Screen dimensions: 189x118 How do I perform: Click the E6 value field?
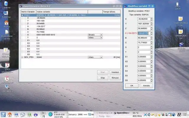(144, 80)
